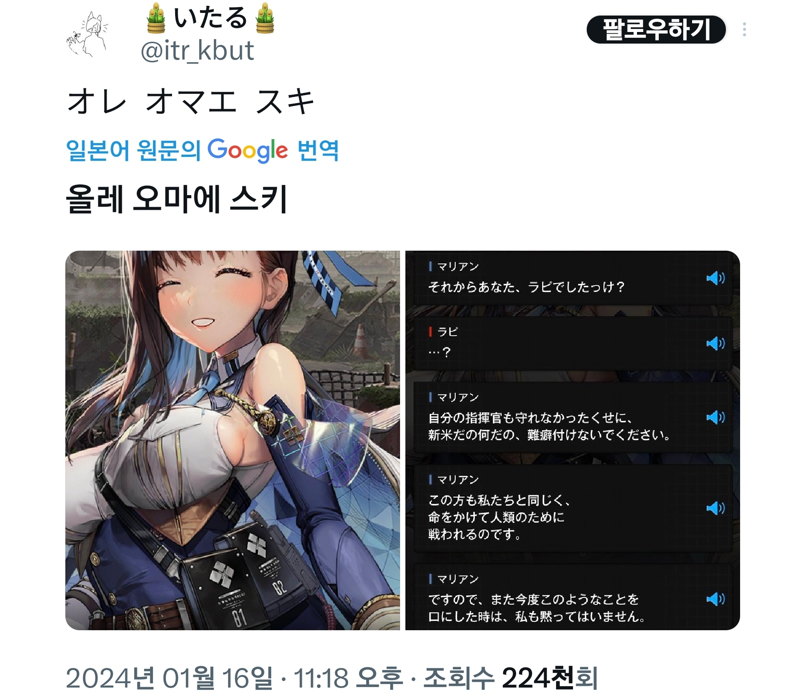
Task: Click the kadomatsu emoji before いたる
Action: pyautogui.click(x=156, y=18)
